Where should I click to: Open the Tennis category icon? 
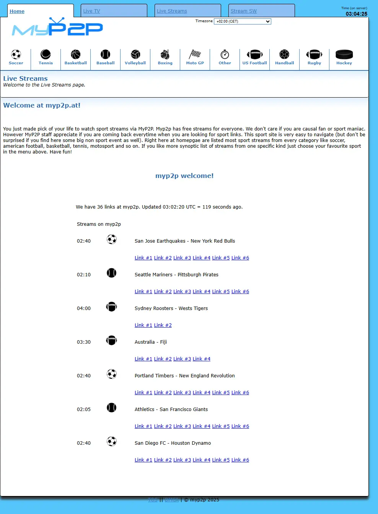pos(46,54)
